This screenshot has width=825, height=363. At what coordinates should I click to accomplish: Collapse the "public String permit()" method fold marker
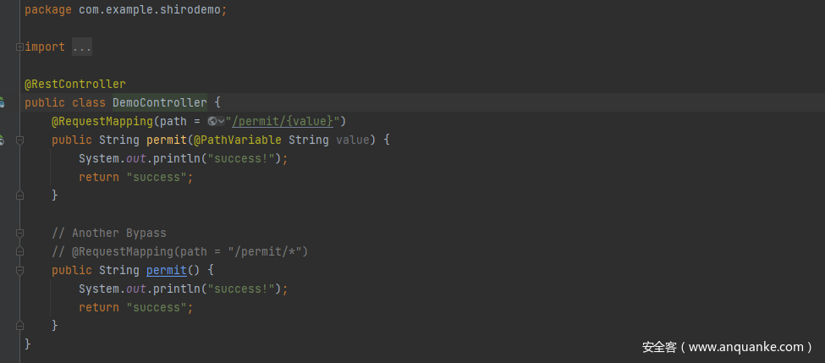(x=19, y=271)
